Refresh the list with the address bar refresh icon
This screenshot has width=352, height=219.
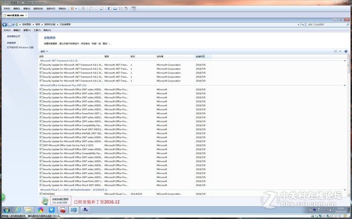pyautogui.click(x=303, y=25)
